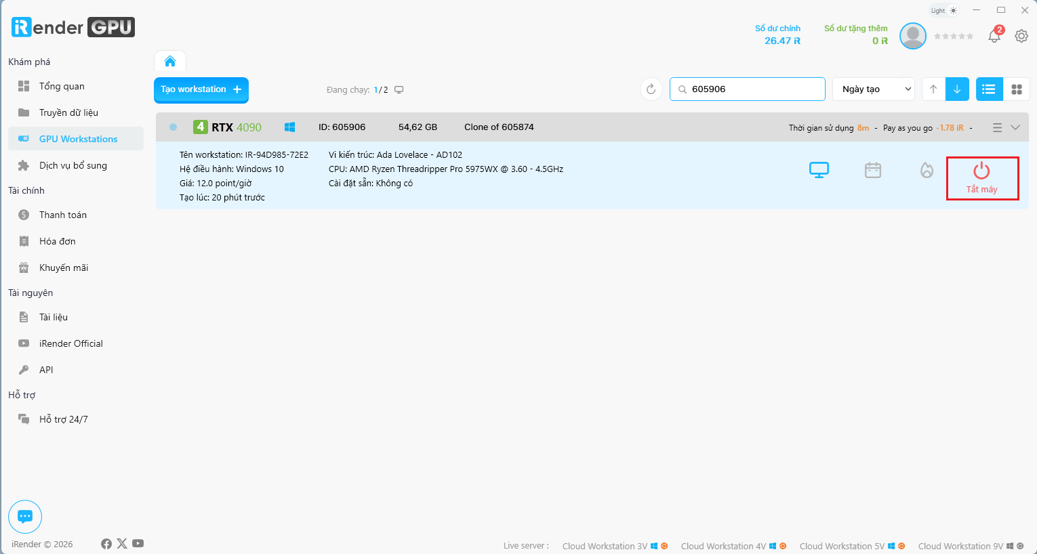Screen dimensions: 1037x554
Task: Open the notifications bell
Action: [994, 36]
